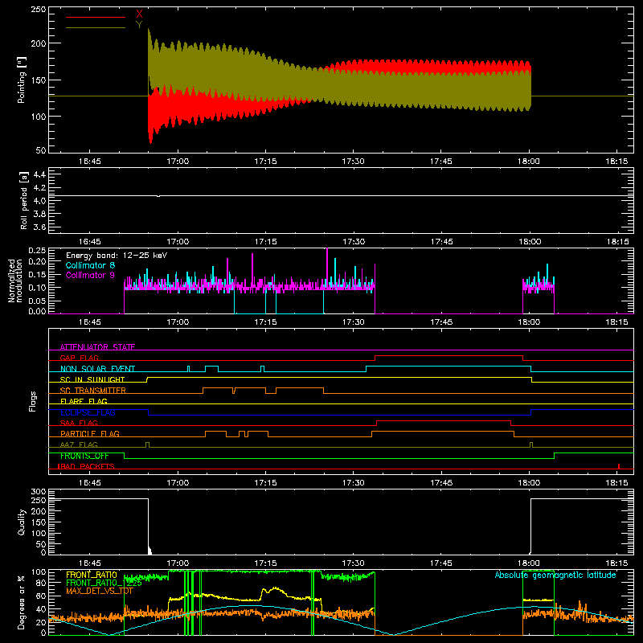Click the ATTENUATOR_STATE flag label
The width and height of the screenshot is (643, 643).
[x=97, y=347]
